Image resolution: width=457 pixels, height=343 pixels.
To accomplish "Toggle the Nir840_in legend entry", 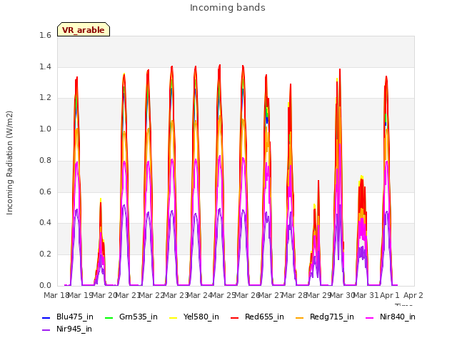I will (x=391, y=317).
